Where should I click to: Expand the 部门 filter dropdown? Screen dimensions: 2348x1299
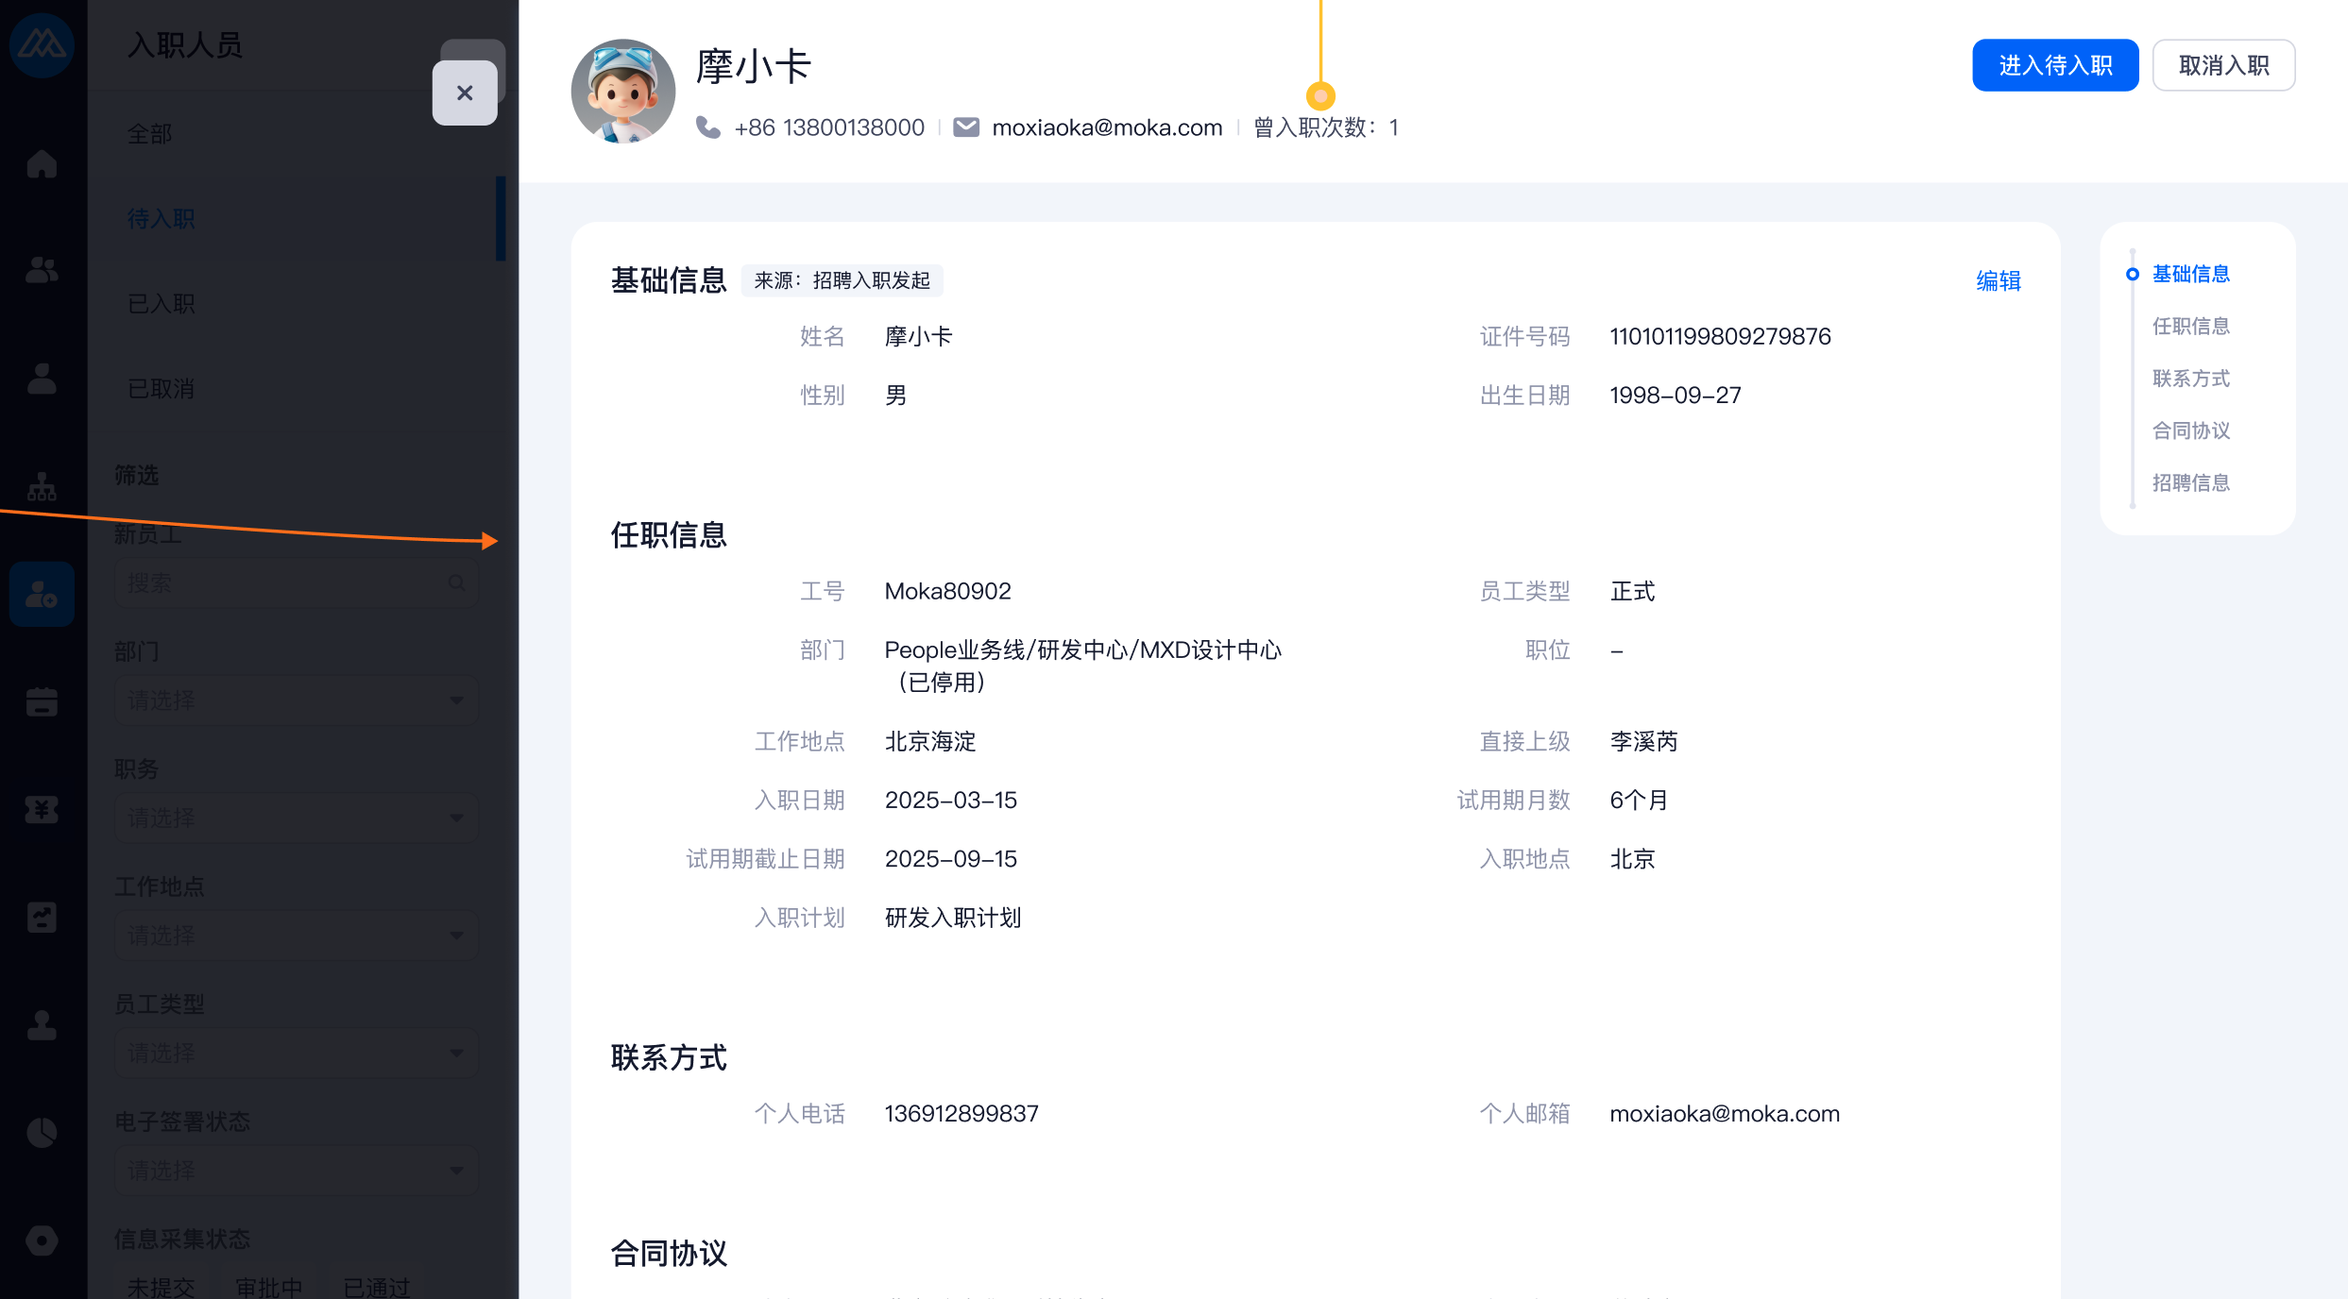(297, 700)
